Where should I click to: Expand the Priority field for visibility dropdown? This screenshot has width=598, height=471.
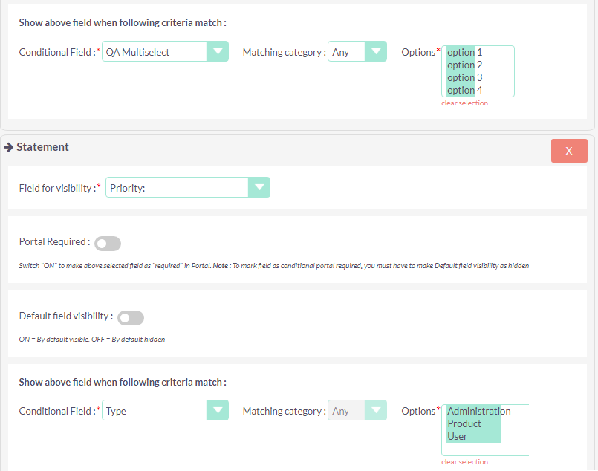click(188, 188)
